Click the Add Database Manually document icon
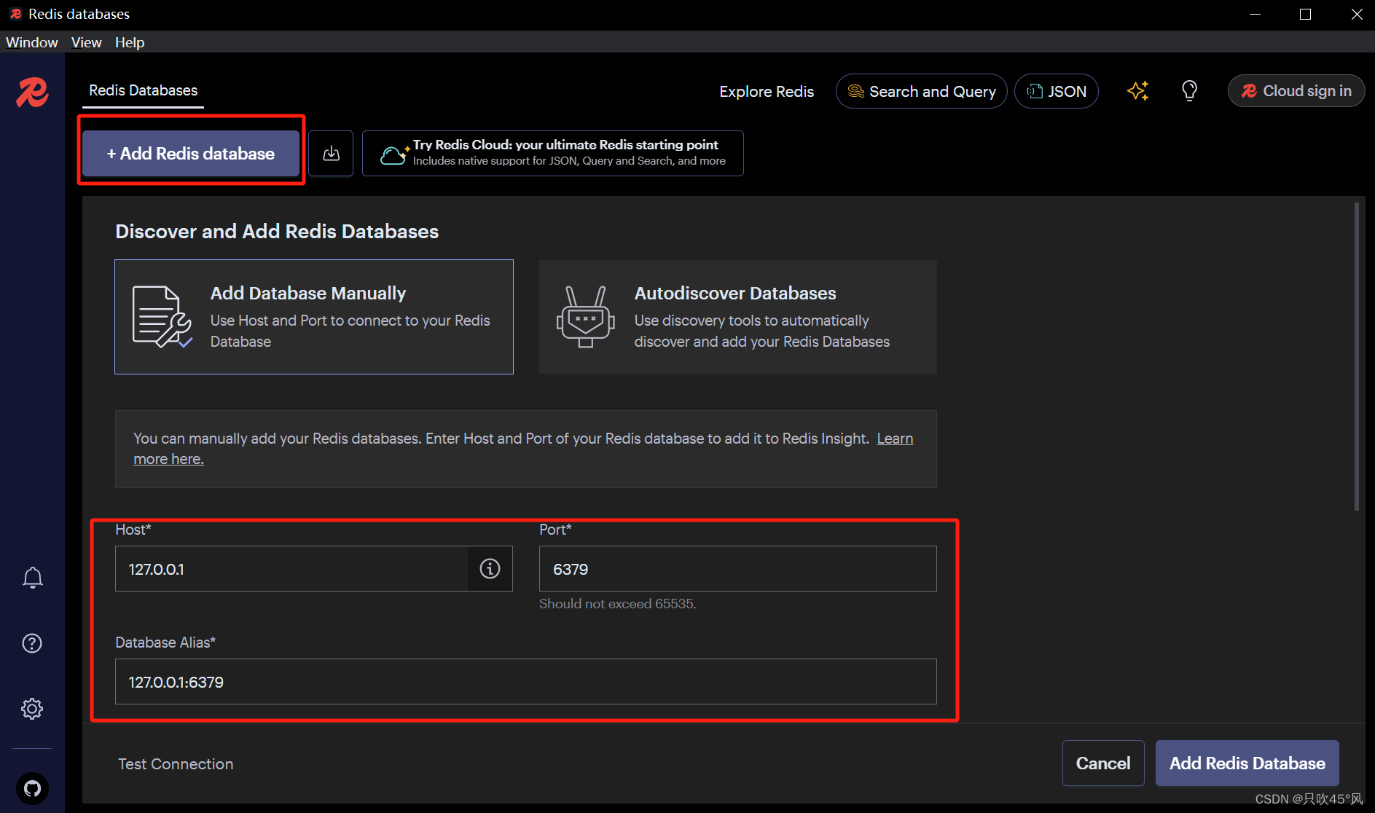The height and width of the screenshot is (813, 1375). coord(162,317)
